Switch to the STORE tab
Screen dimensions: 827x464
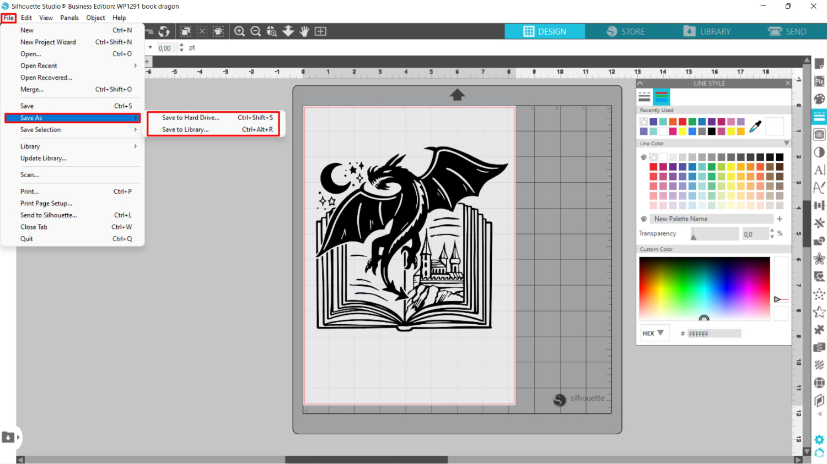(625, 31)
